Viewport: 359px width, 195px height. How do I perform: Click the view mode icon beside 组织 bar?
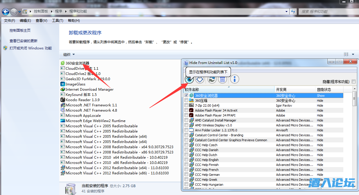[346, 54]
